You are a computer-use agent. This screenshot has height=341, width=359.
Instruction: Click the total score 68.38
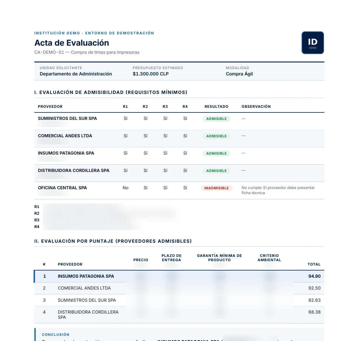[314, 312]
